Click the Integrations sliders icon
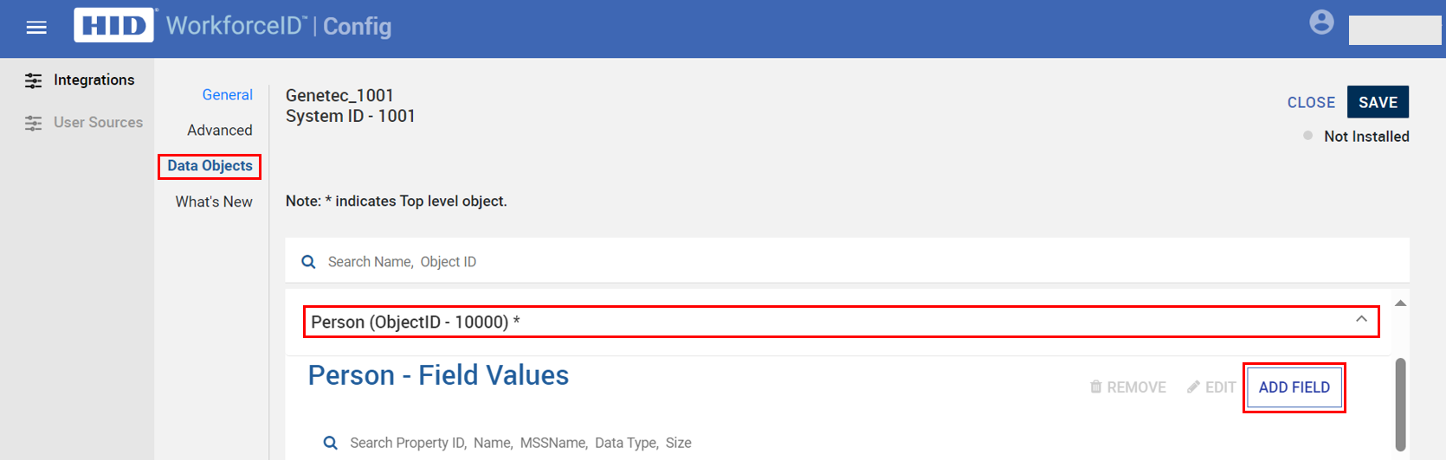The width and height of the screenshot is (1446, 460). [x=33, y=80]
